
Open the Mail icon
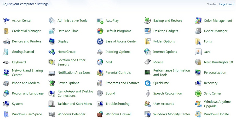tap(100, 62)
